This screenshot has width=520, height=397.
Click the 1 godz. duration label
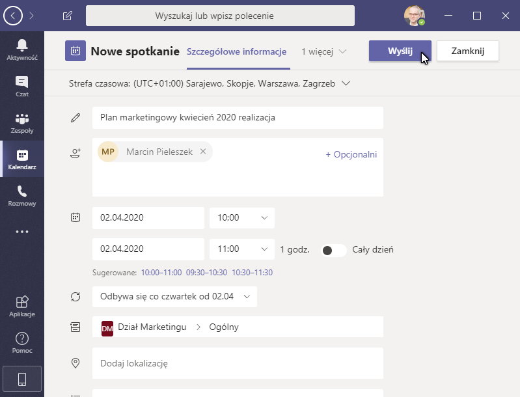coord(295,250)
